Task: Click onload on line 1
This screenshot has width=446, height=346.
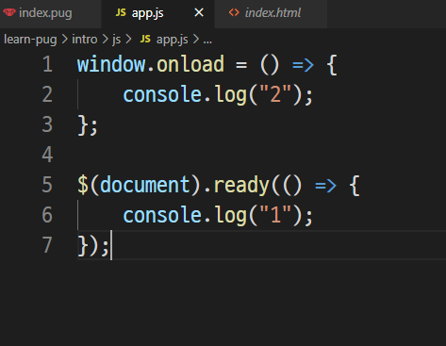Action: point(190,64)
